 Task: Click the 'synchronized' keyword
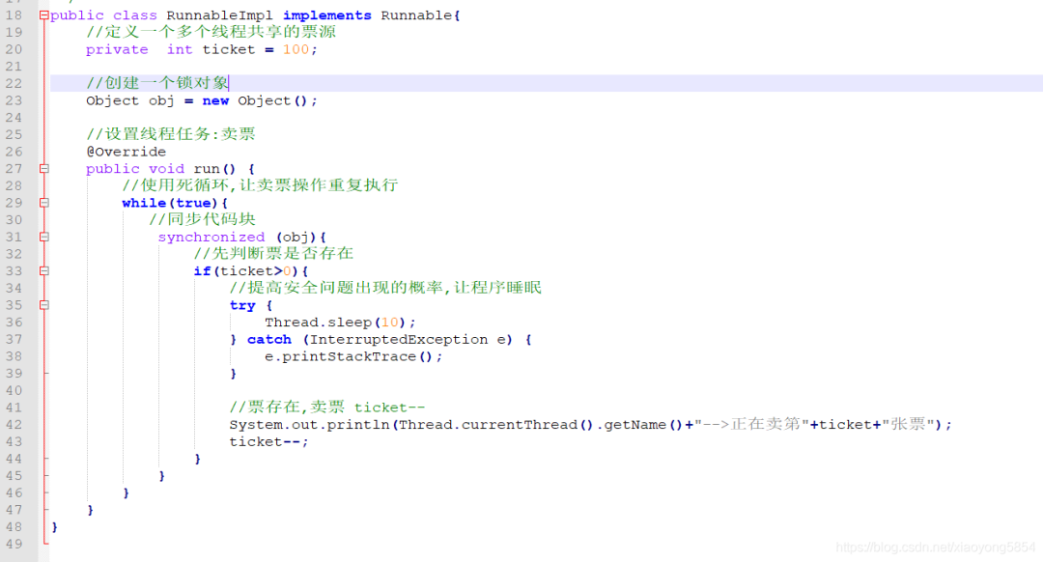pos(211,238)
